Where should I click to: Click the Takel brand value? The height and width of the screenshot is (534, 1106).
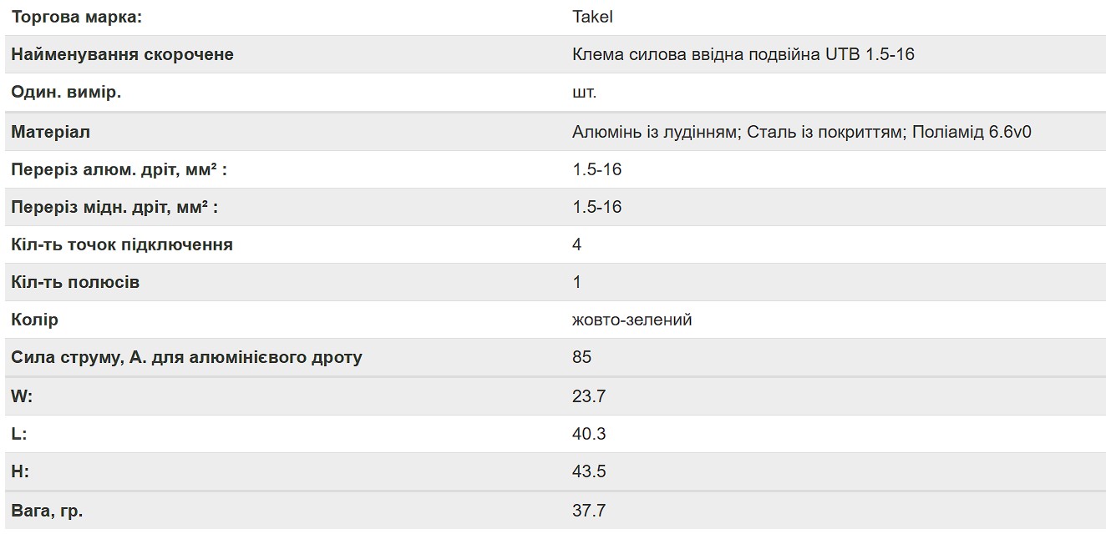point(592,17)
